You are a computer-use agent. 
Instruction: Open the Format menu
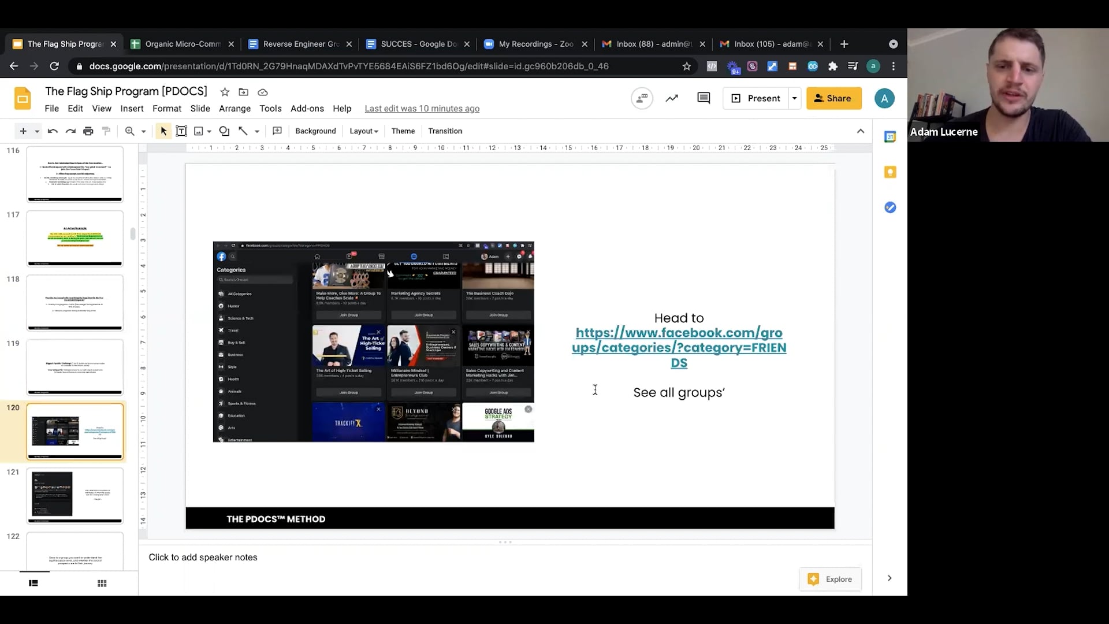(x=167, y=109)
